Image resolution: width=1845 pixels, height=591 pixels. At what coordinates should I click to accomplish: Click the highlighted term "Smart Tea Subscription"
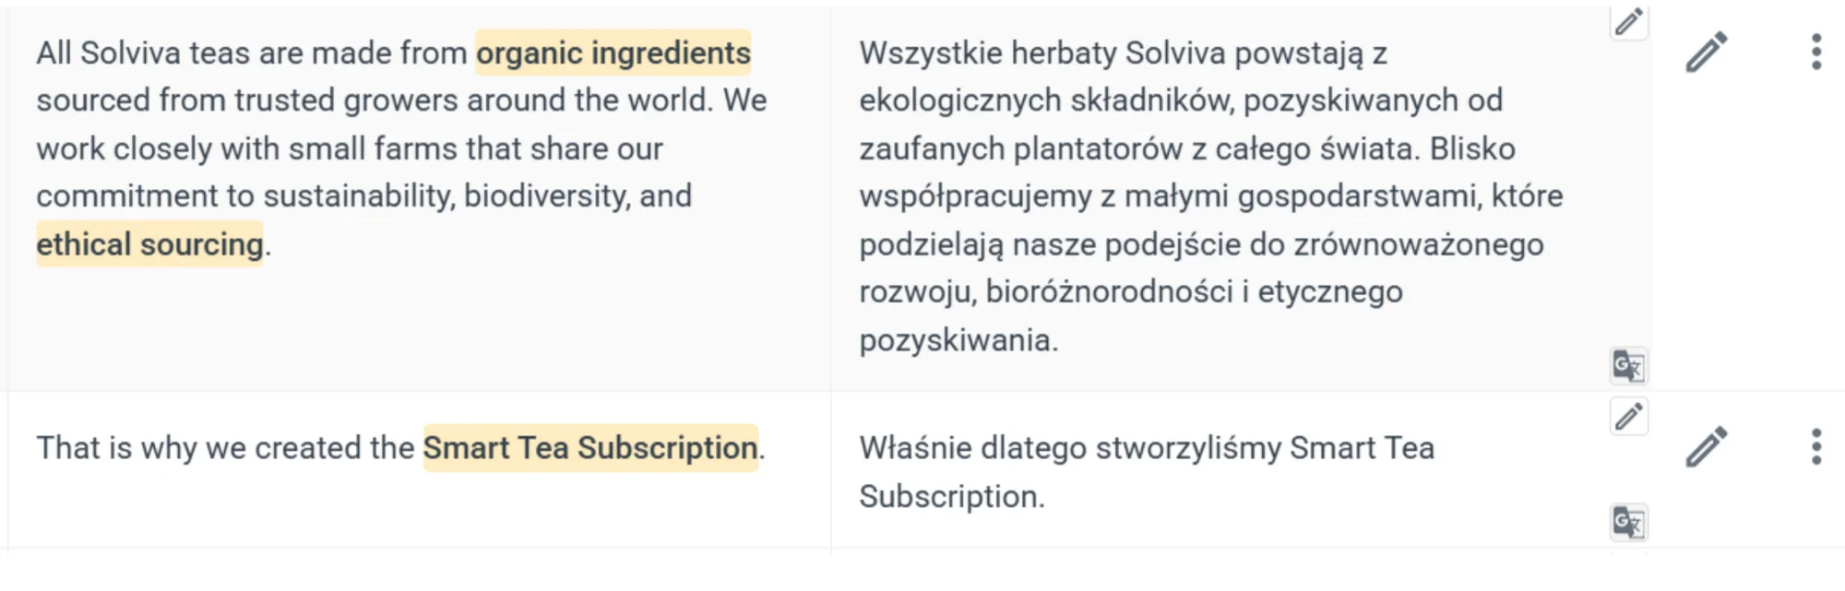tap(590, 448)
